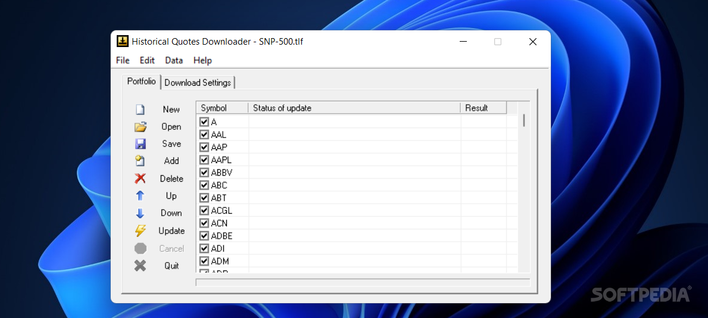The height and width of the screenshot is (318, 708).
Task: Select the ACGL symbol text
Action: tap(222, 210)
